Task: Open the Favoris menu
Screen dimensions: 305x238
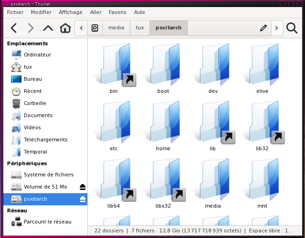Action: pos(118,12)
